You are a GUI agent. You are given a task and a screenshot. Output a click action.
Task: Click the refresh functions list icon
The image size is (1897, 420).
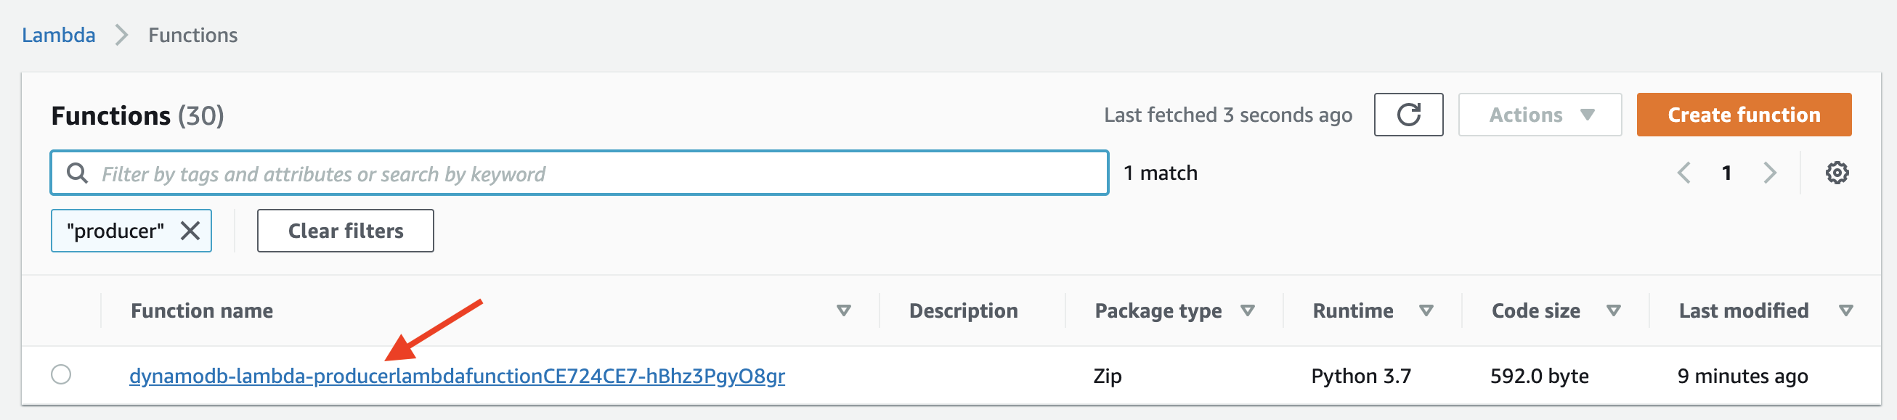point(1408,115)
